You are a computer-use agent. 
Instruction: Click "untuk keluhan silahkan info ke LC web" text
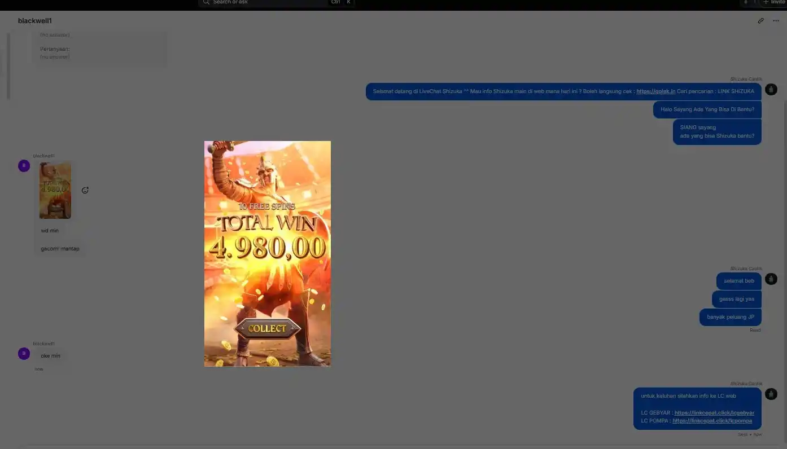(x=688, y=396)
